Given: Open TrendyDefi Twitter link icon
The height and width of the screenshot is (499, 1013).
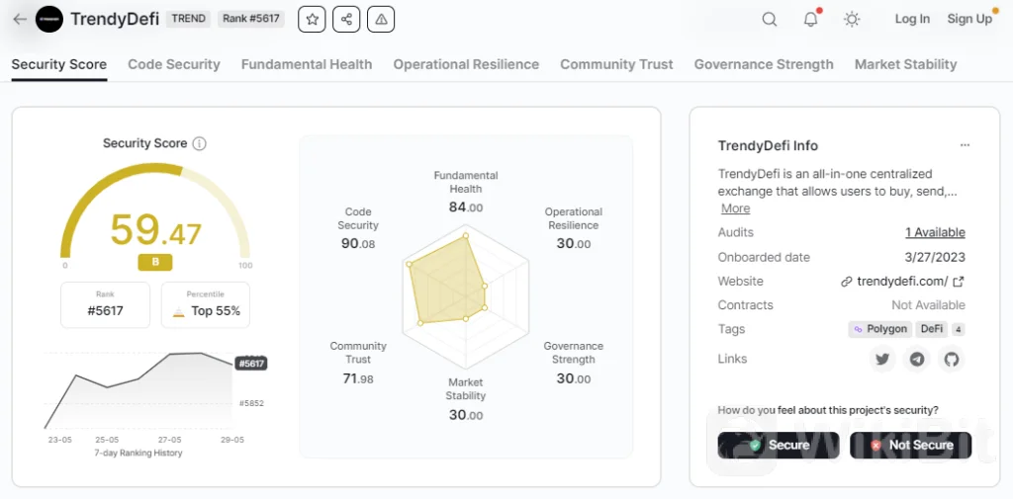Looking at the screenshot, I should pos(882,360).
